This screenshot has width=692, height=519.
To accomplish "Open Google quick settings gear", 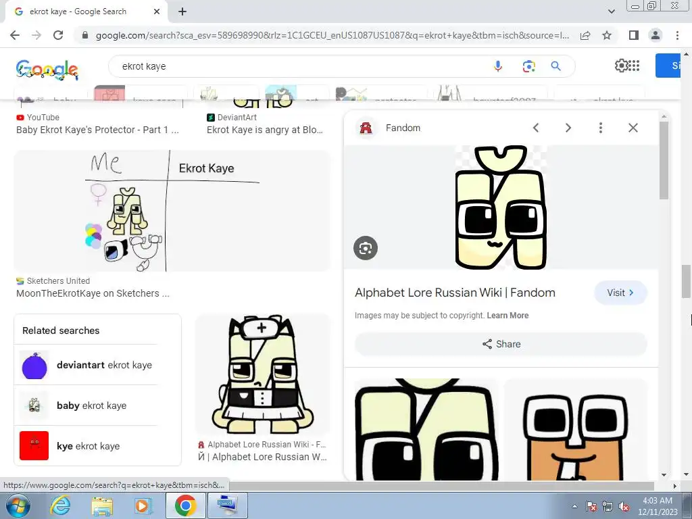I will point(621,66).
